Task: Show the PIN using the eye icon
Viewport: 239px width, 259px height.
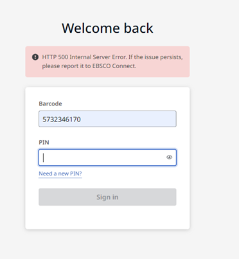Action: (x=169, y=157)
